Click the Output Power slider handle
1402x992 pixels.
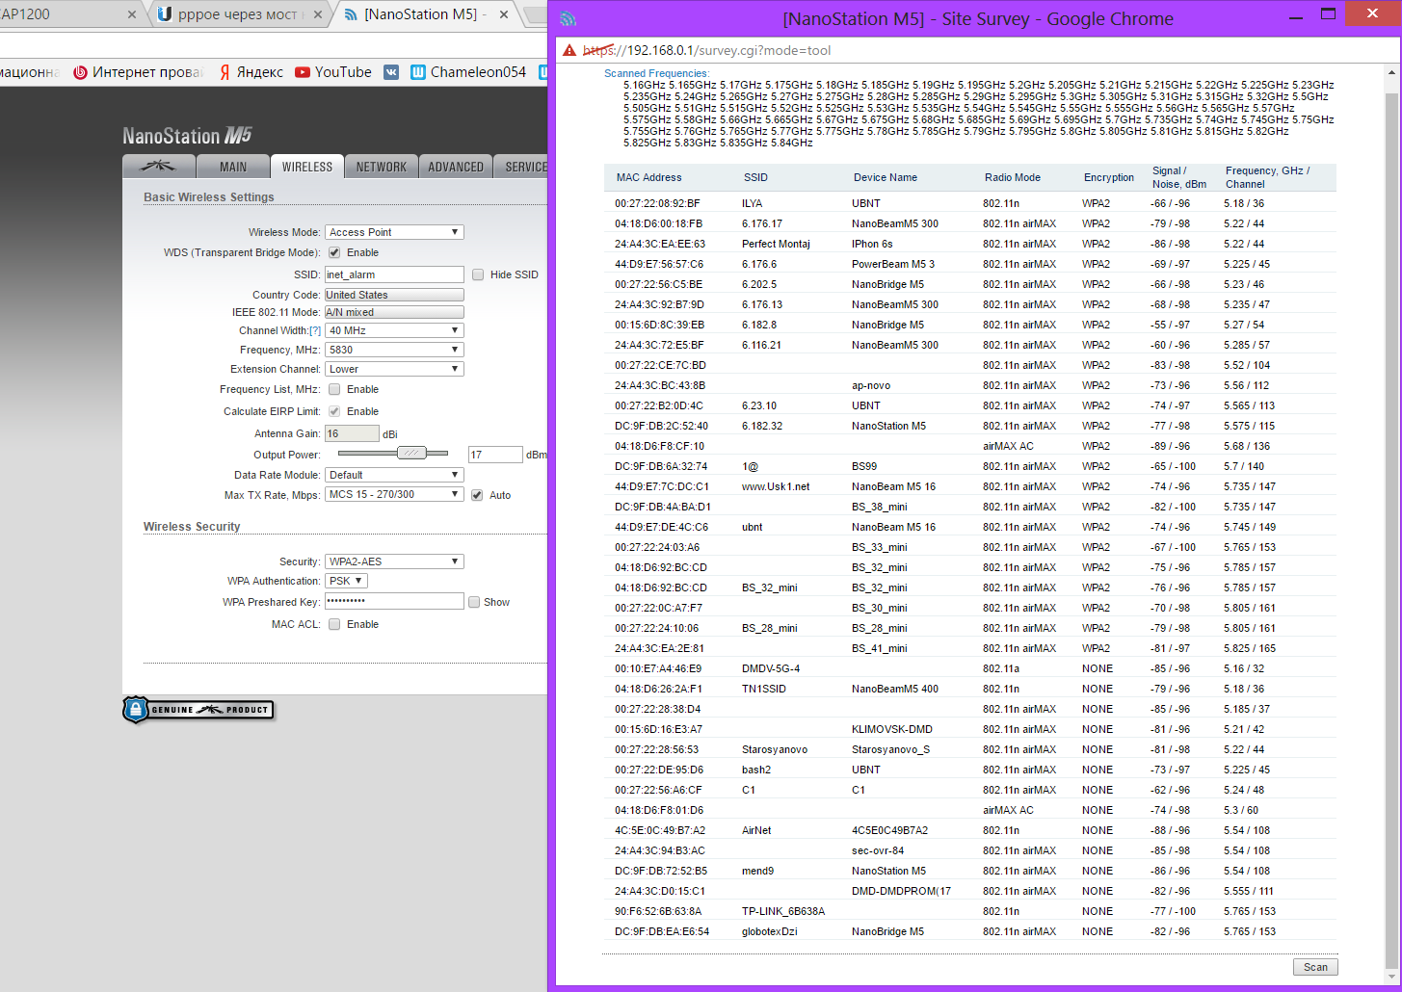point(411,453)
